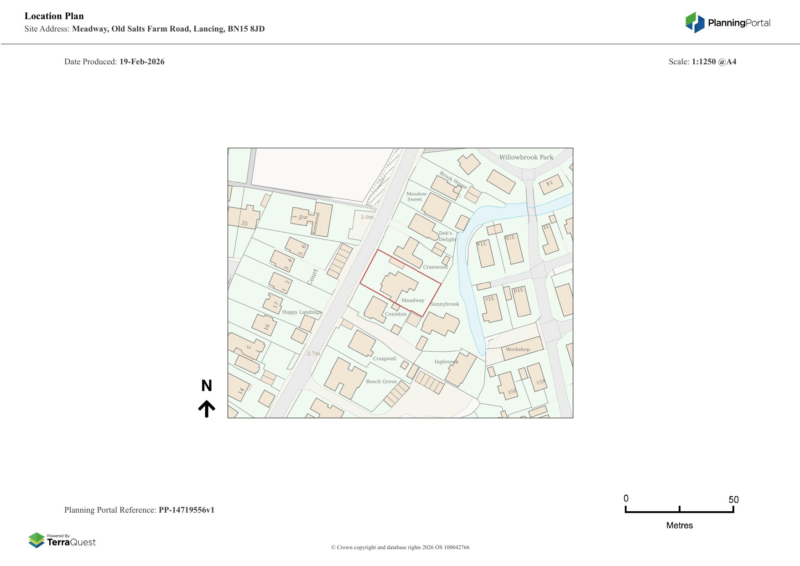The height and width of the screenshot is (566, 800).
Task: Click the Planning Portal logo
Action: click(x=727, y=23)
